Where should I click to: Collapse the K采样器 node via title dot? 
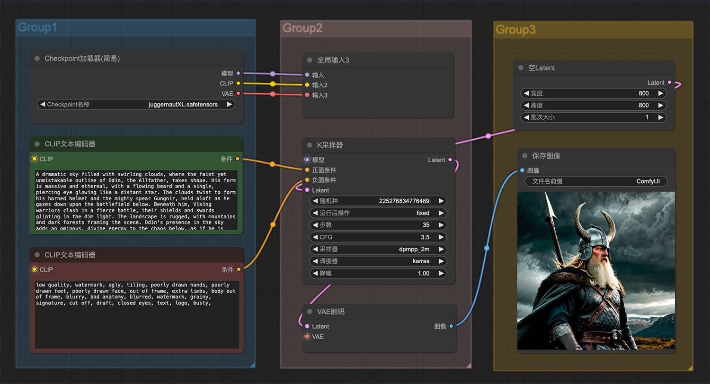[x=310, y=145]
